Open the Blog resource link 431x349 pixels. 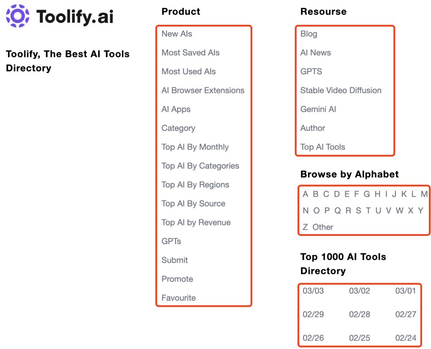pyautogui.click(x=309, y=34)
